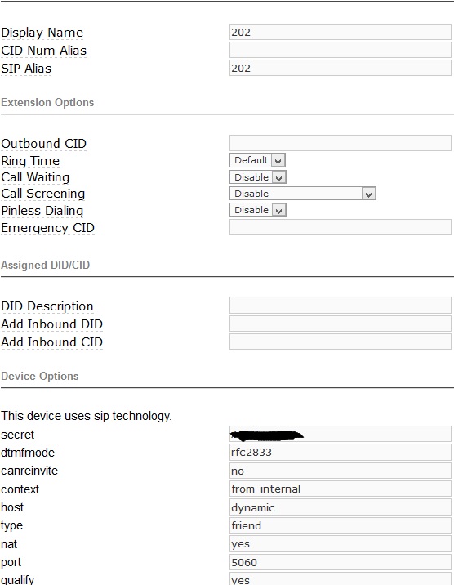Click the Add Inbound CID field
Screen dimensions: 454x585
(x=340, y=342)
